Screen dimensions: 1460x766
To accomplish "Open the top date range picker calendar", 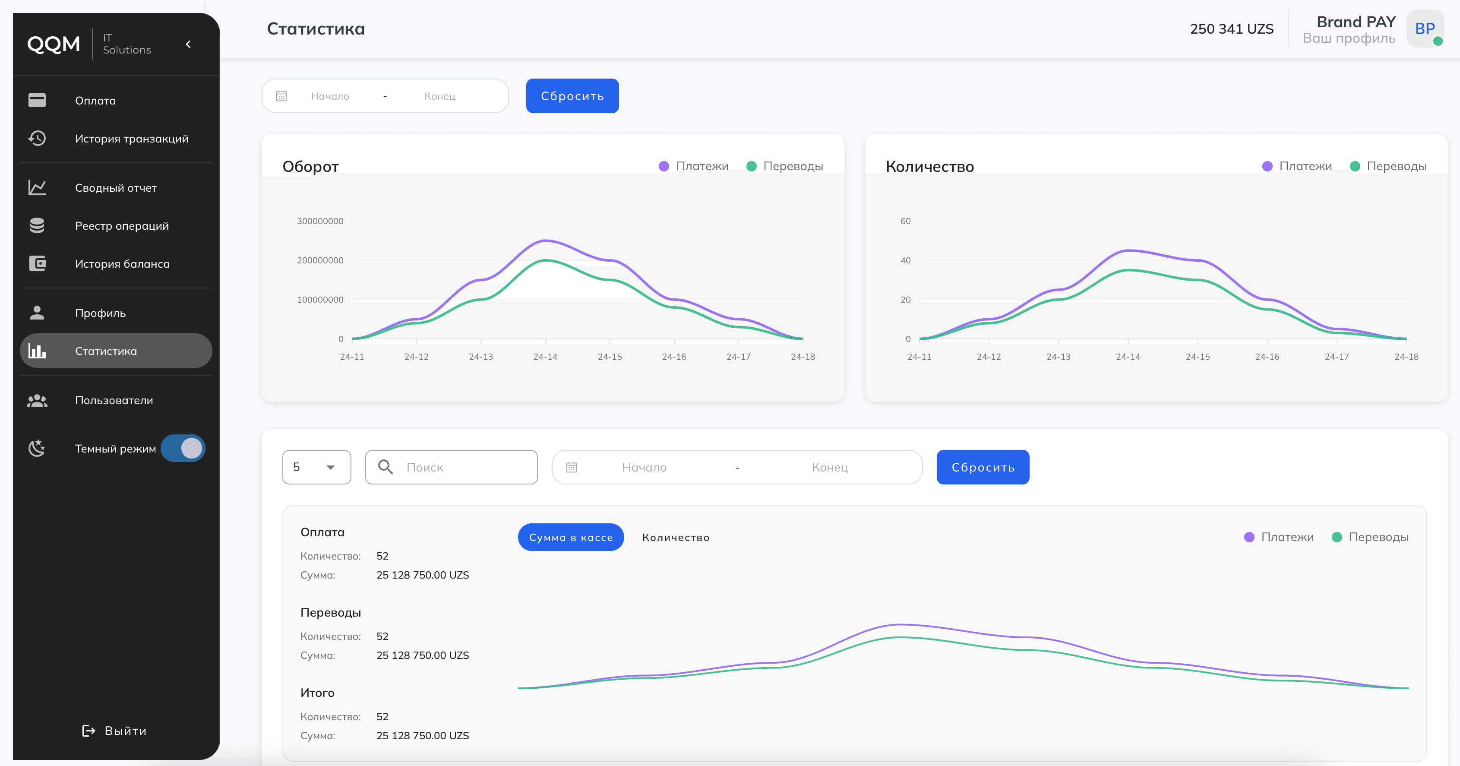I will coord(282,96).
